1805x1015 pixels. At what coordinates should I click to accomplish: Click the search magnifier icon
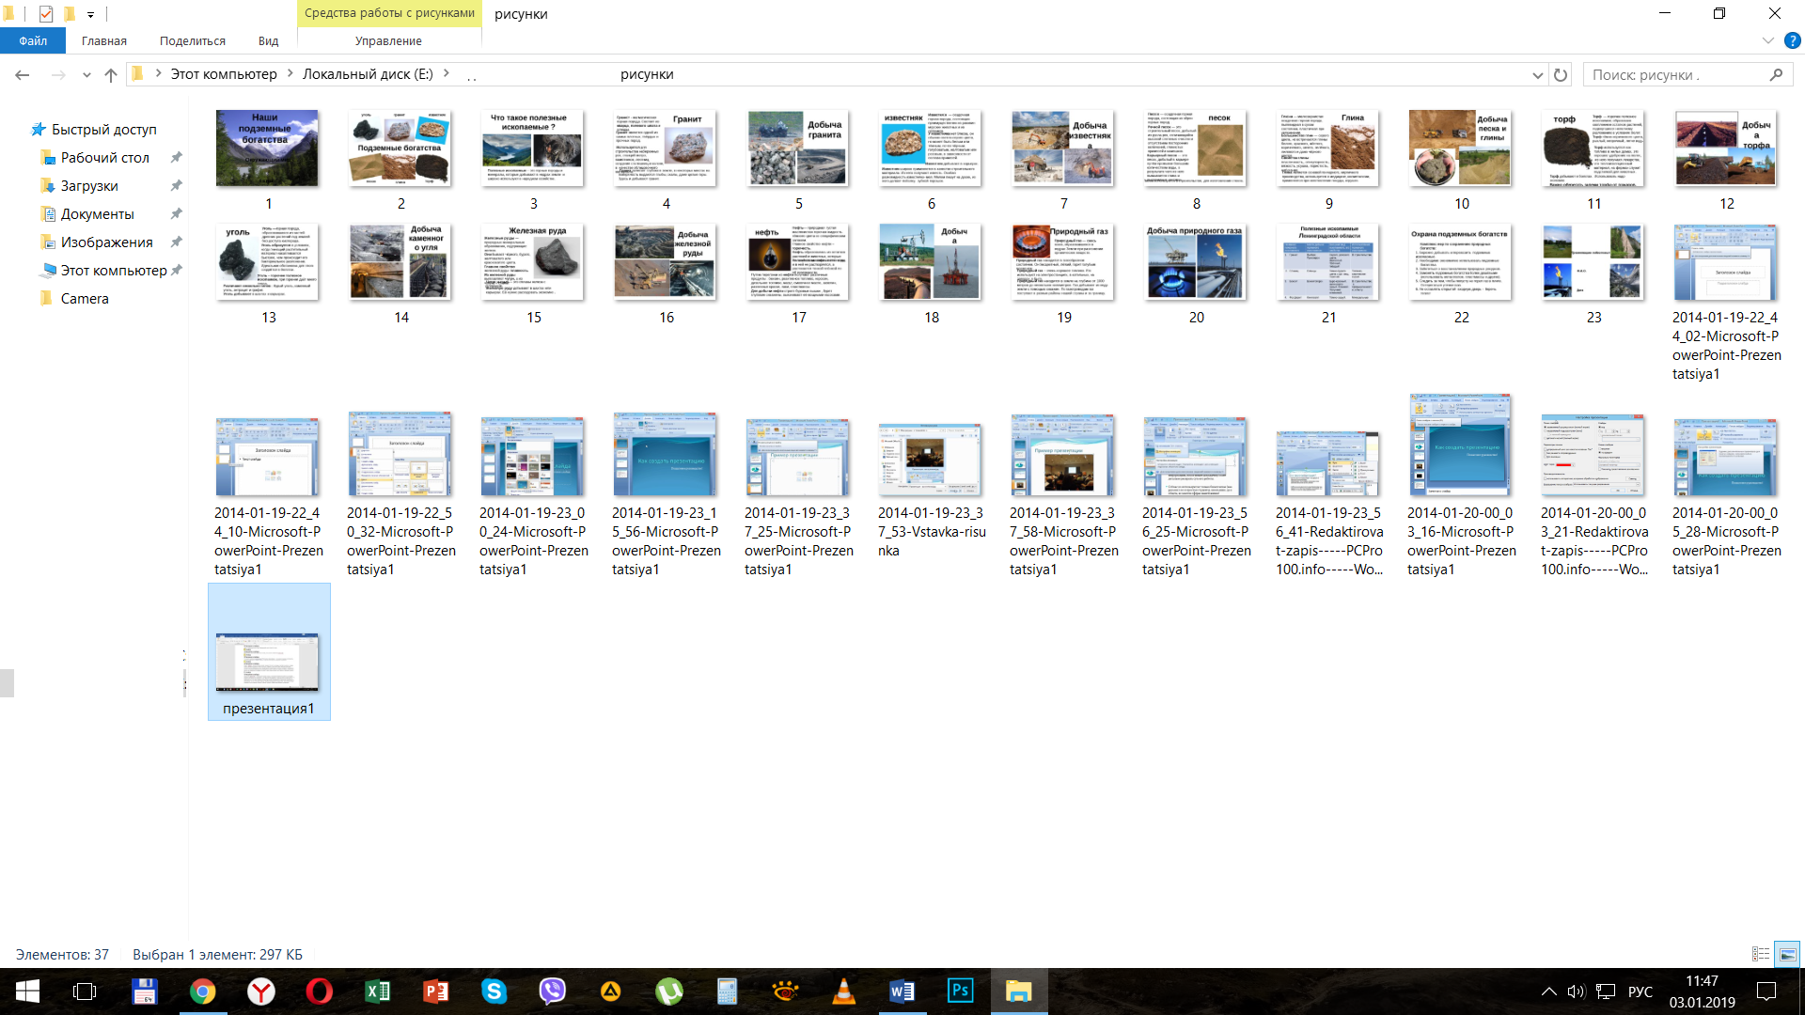click(x=1776, y=75)
